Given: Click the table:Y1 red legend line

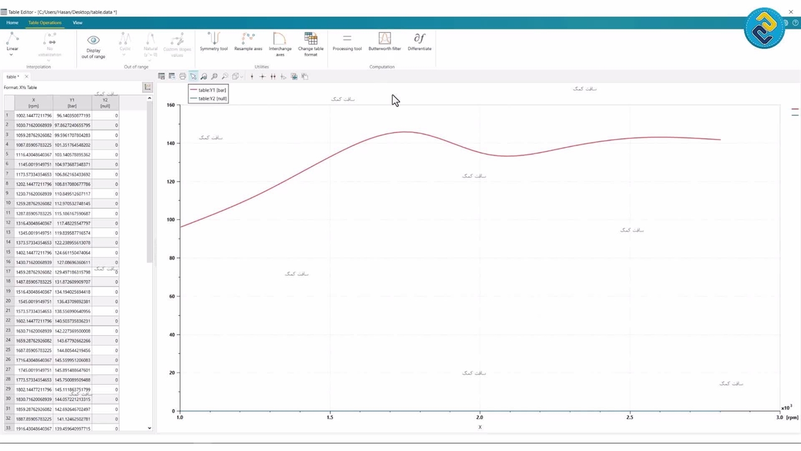Looking at the screenshot, I should tap(194, 90).
